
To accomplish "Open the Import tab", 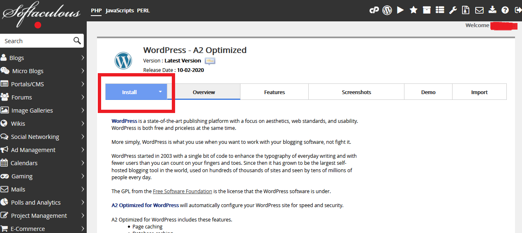I will (x=479, y=92).
